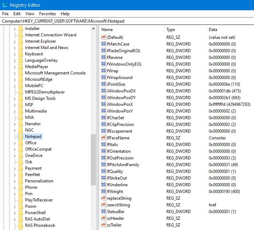Expand the RAS AutoDial key
254x230 pixels.
[x=14, y=219]
